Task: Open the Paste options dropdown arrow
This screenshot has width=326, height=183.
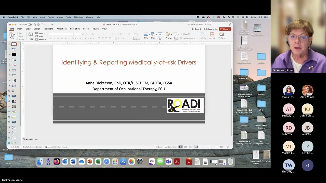Action: point(15,34)
